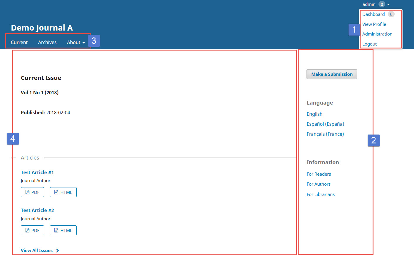The height and width of the screenshot is (255, 414).
Task: Log out using the Logout link
Action: click(369, 44)
